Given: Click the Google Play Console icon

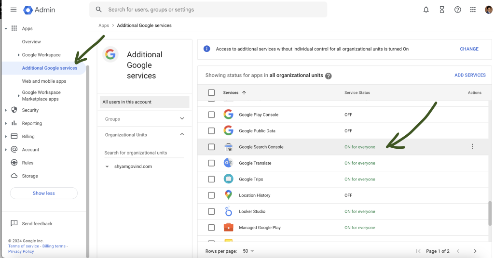Looking at the screenshot, I should (x=228, y=115).
